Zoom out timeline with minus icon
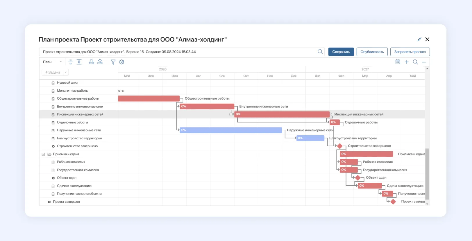Viewport: 472px width, 241px height. coord(424,62)
